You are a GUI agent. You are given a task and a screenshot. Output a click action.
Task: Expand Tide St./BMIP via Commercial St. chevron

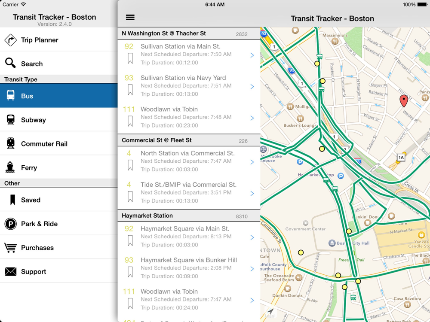pyautogui.click(x=252, y=193)
